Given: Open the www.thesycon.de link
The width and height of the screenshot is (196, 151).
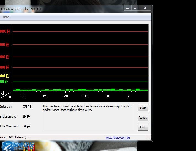Looking at the screenshot, I should [x=118, y=138].
